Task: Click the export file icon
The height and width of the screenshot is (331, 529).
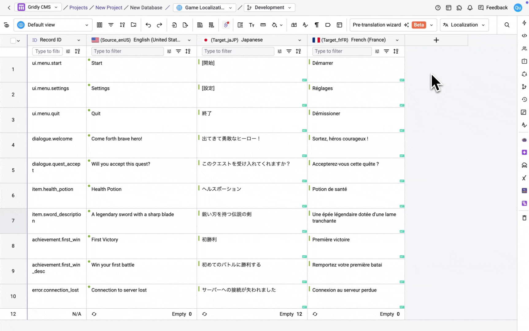Action: [x=185, y=25]
